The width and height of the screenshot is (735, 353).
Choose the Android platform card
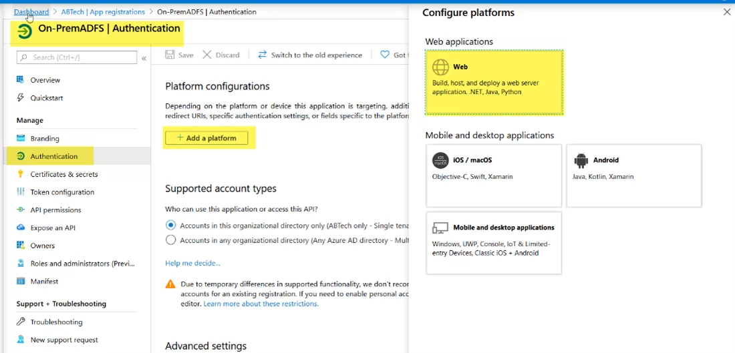(x=633, y=175)
